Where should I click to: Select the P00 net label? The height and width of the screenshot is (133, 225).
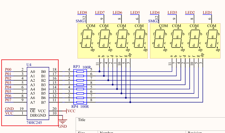(x=8, y=69)
